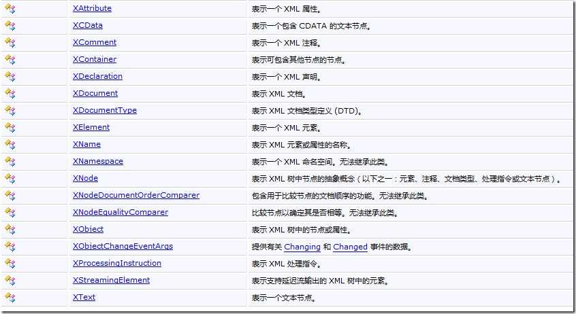Image resolution: width=576 pixels, height=314 pixels.
Task: Select the text "表示一个包含 CDATA 的文本节点。"
Action: pos(311,26)
